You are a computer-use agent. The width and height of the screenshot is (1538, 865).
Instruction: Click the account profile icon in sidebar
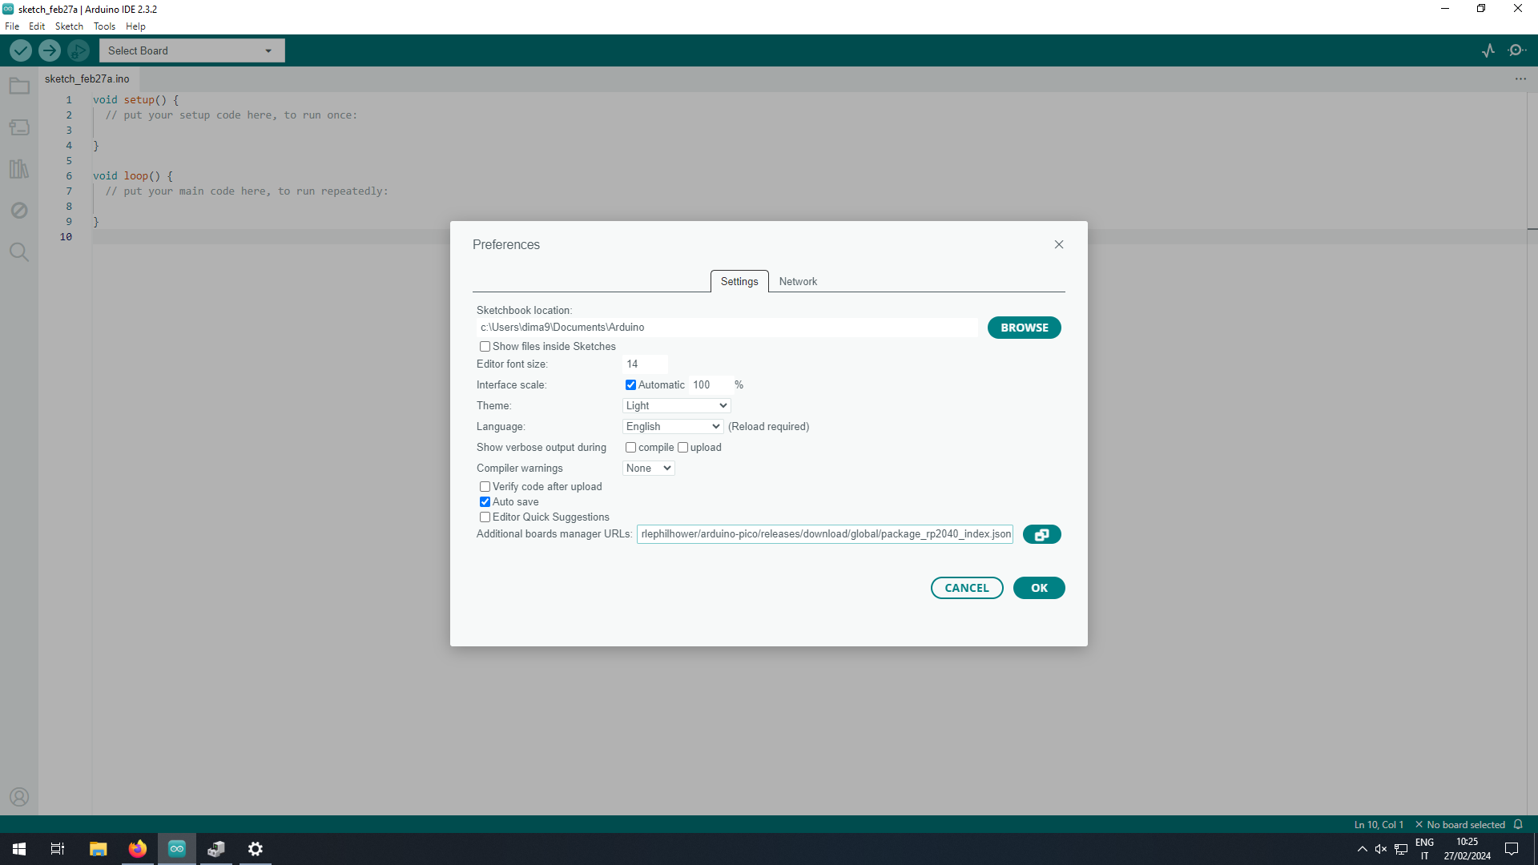19,797
